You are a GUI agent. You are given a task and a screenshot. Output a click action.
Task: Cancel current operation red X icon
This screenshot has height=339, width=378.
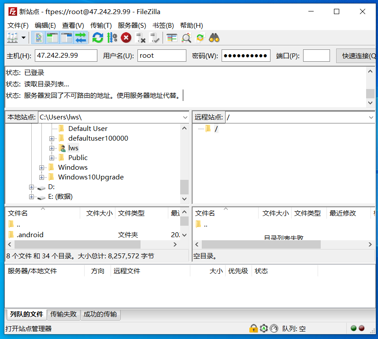coord(126,37)
